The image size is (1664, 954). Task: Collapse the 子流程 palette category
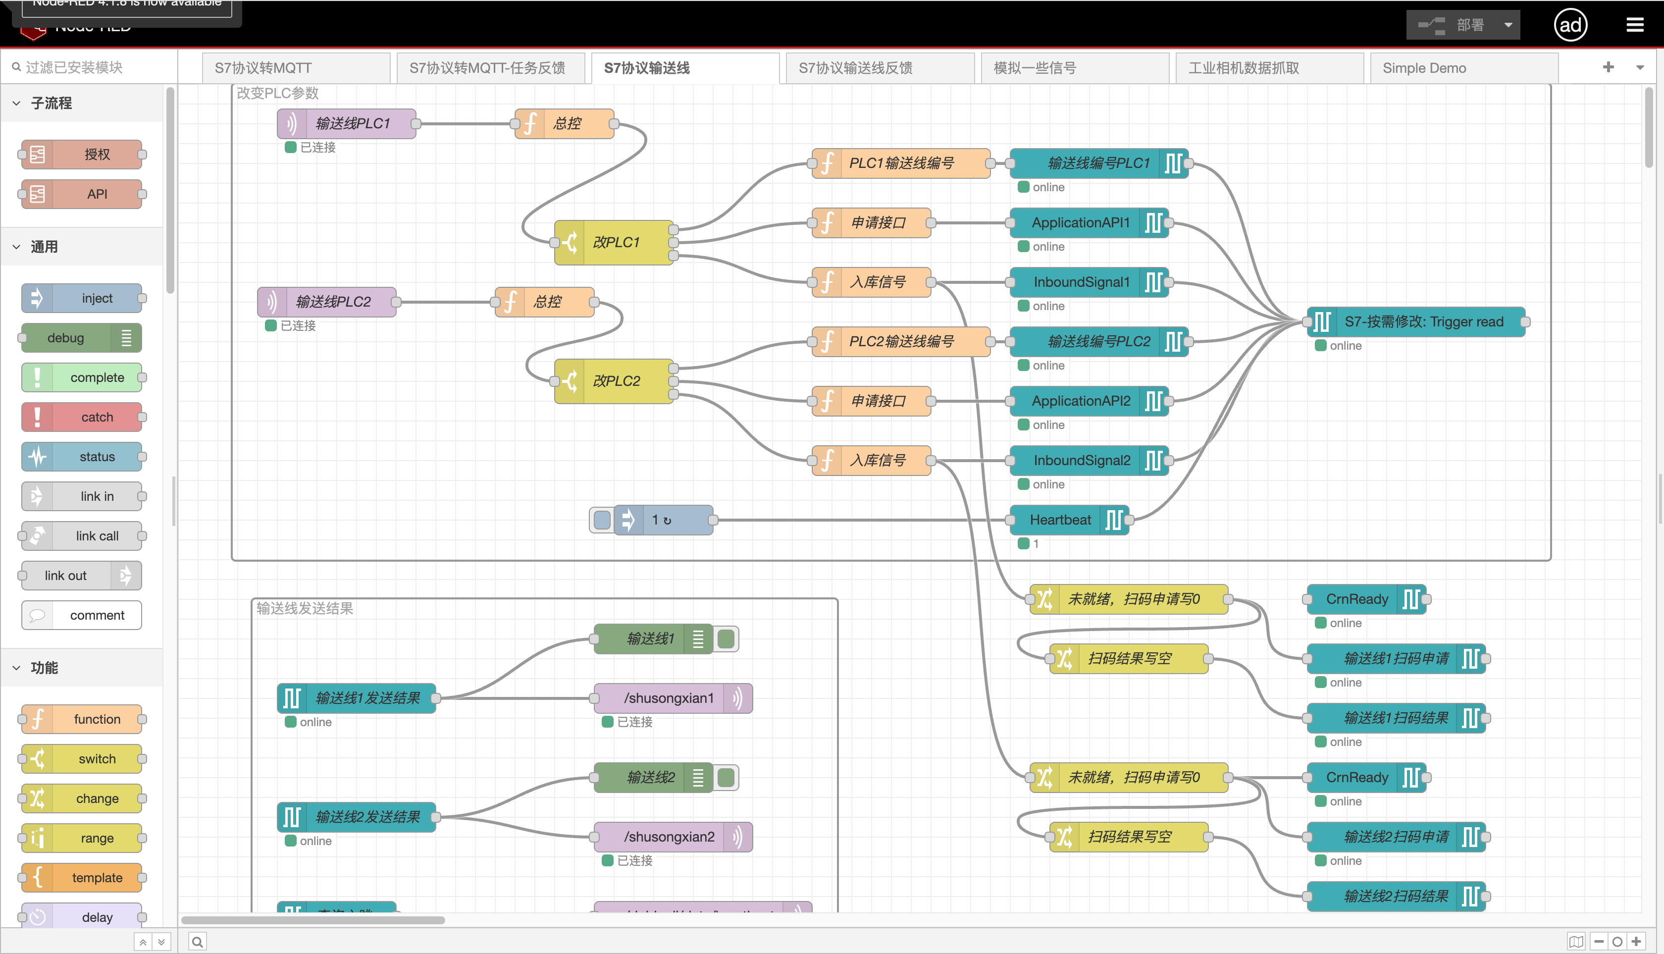coord(82,103)
